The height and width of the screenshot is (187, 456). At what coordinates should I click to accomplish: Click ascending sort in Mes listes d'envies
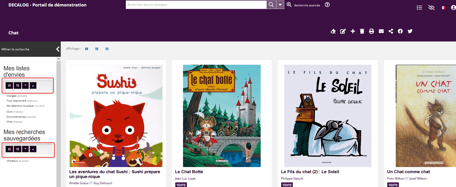(9, 85)
